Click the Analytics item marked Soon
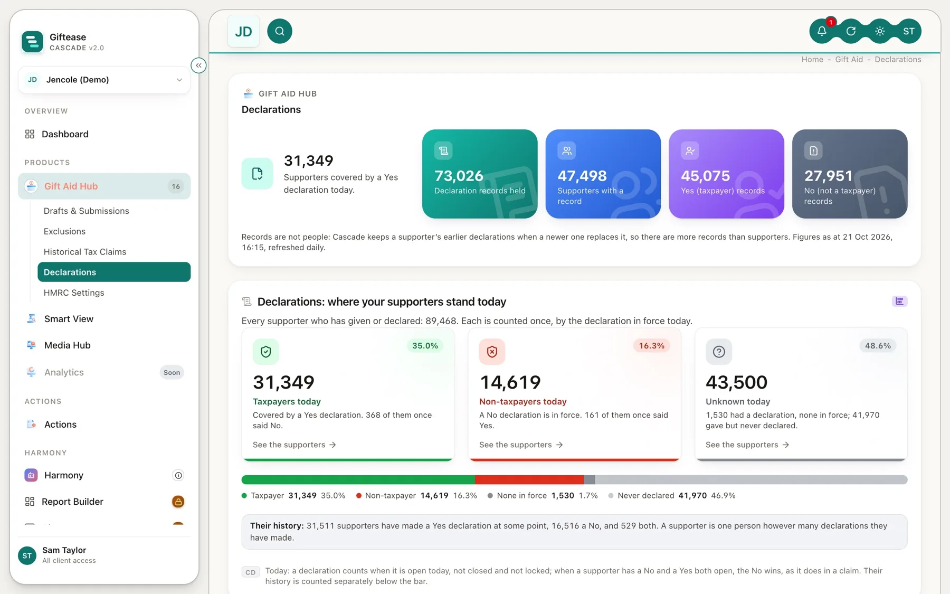 click(x=104, y=372)
